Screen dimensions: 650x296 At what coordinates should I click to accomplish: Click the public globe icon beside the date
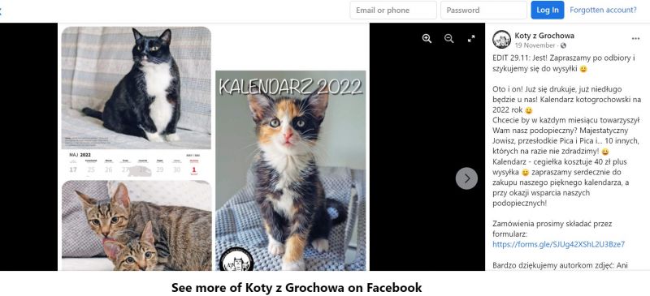(x=563, y=45)
